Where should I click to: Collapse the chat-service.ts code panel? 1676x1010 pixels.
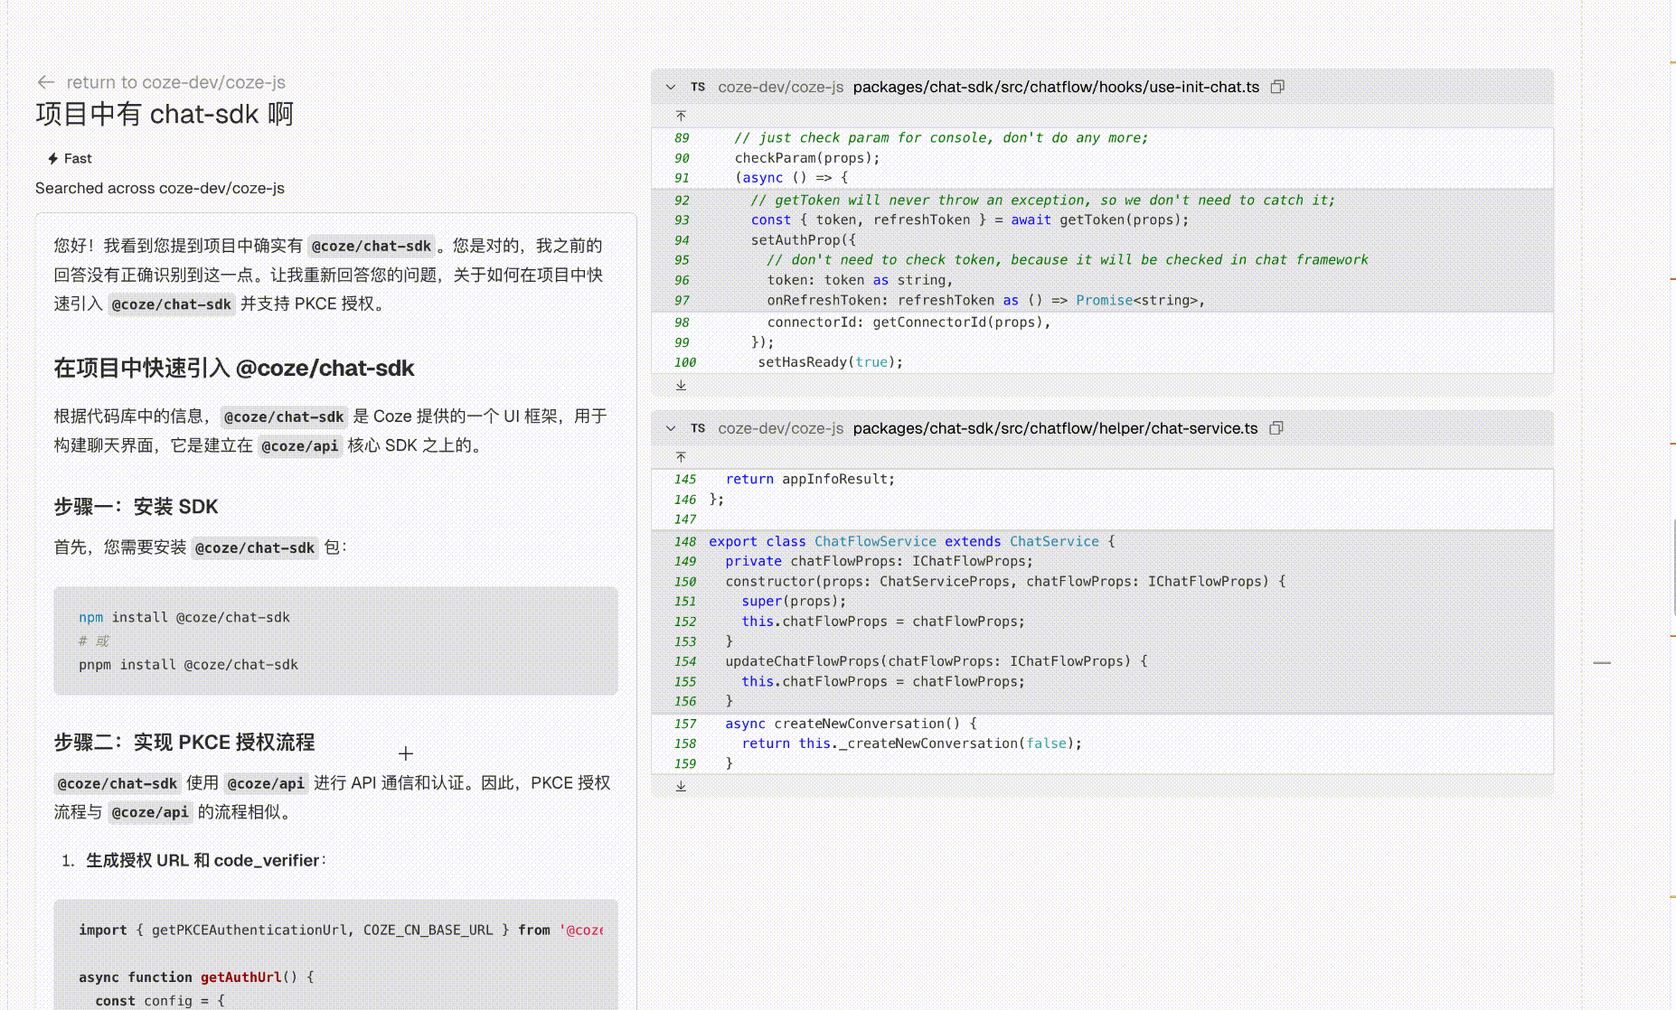coord(671,429)
